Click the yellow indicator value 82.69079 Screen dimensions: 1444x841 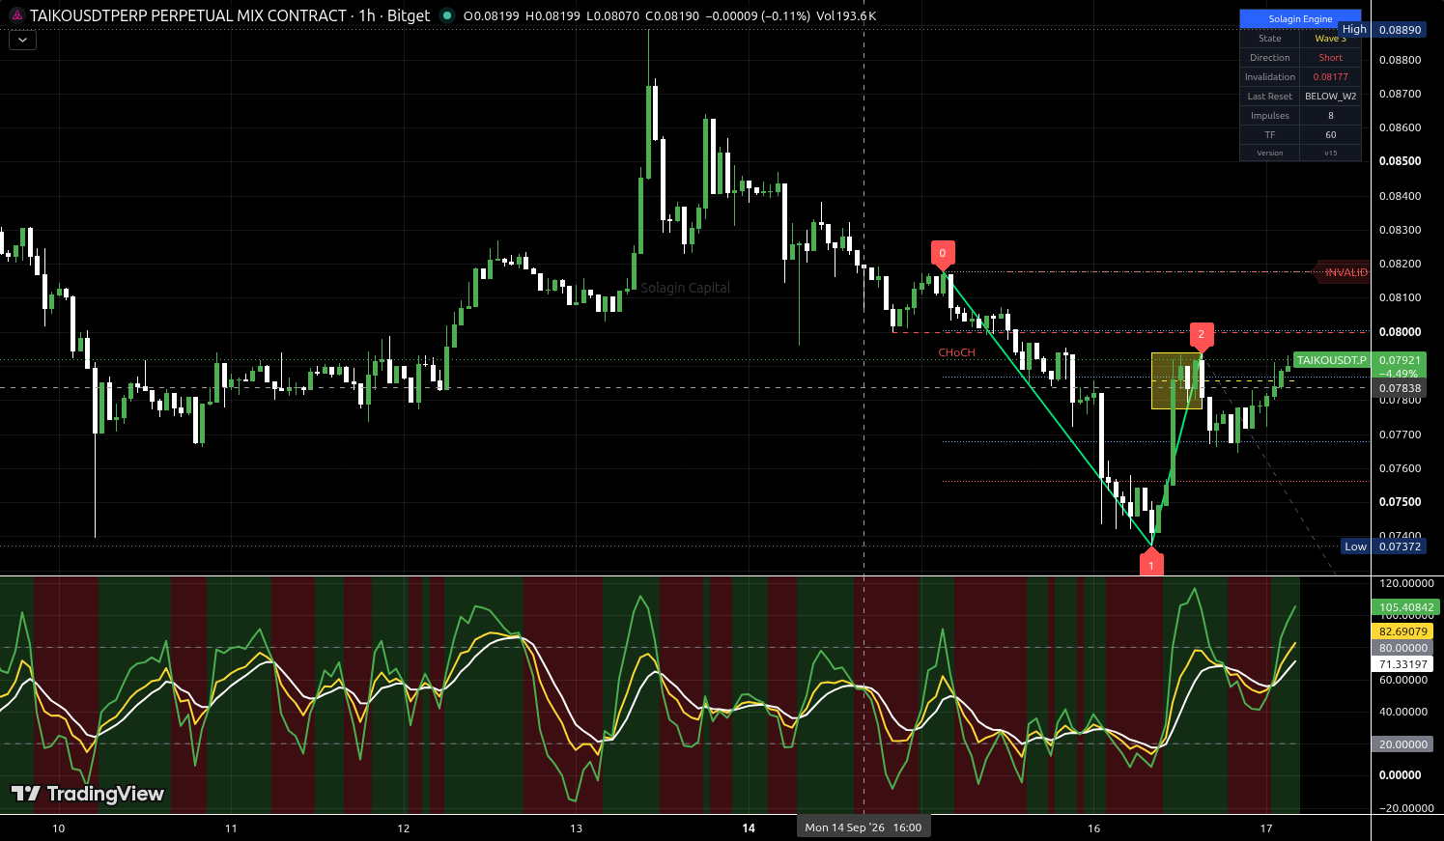pos(1402,631)
